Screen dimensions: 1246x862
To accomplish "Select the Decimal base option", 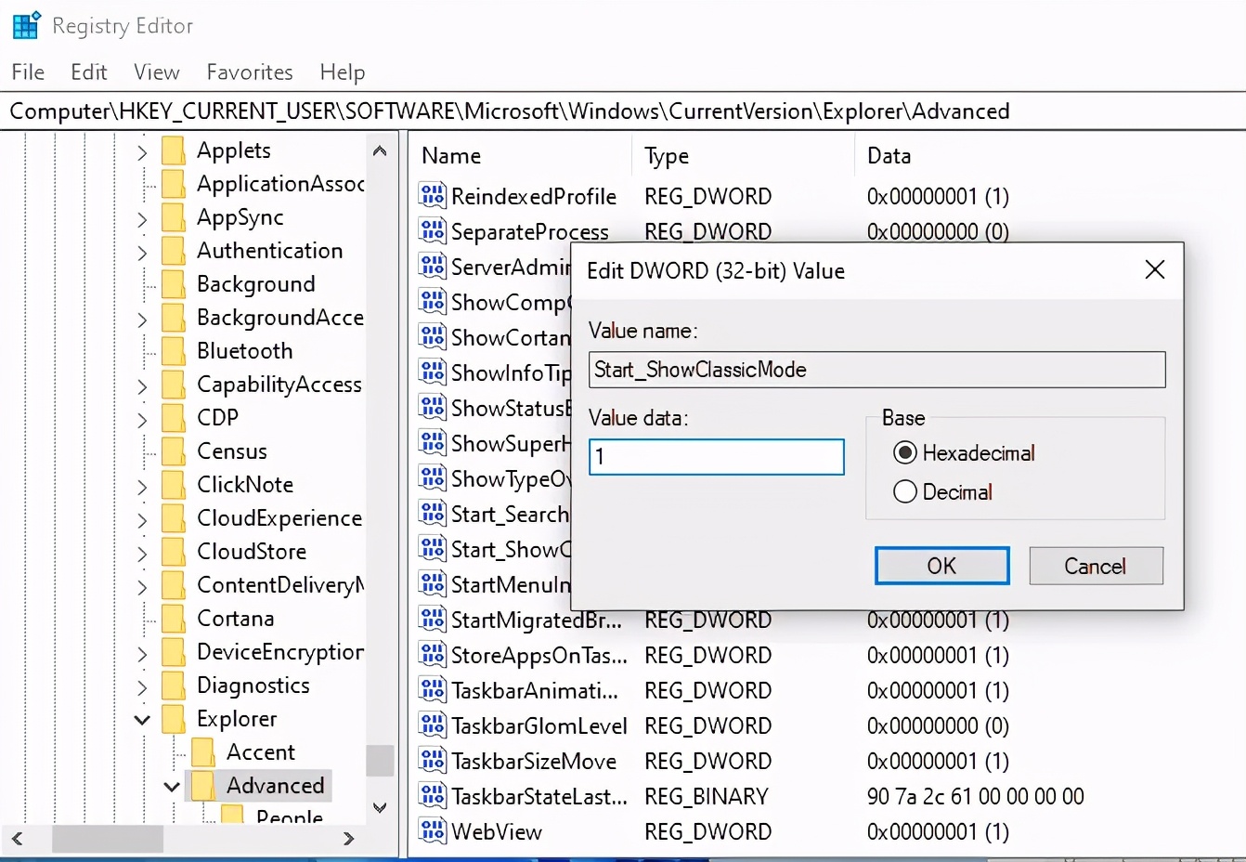I will tap(904, 491).
